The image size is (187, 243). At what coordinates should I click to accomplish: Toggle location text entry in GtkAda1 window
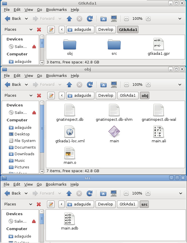[x=51, y=30]
